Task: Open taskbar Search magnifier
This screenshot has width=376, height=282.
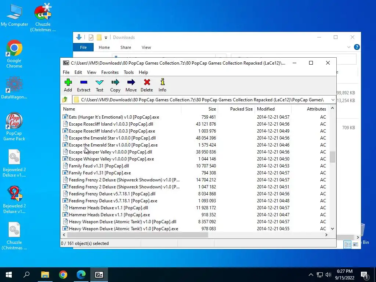Action: pyautogui.click(x=26, y=275)
